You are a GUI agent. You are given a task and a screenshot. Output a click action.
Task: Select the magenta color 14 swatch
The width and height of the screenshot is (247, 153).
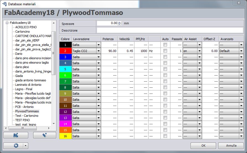[x=65, y=124]
